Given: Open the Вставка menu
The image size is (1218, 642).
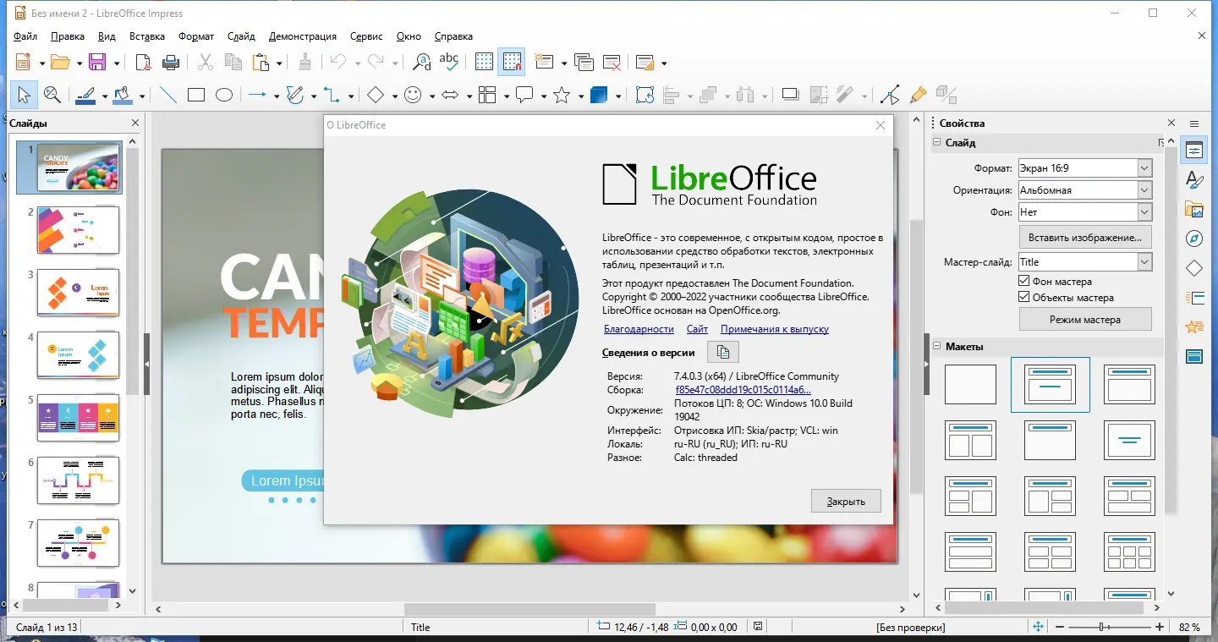Looking at the screenshot, I should pos(146,36).
